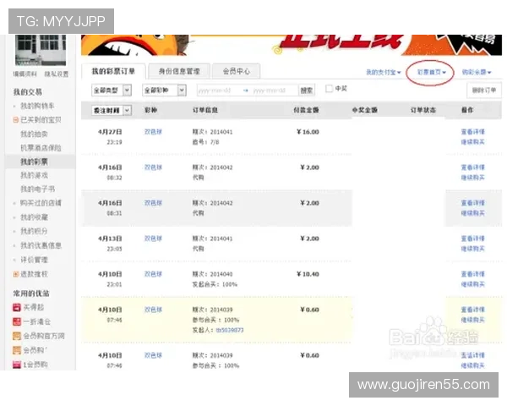Click the promotional banner image
The width and height of the screenshot is (507, 406).
[291, 45]
